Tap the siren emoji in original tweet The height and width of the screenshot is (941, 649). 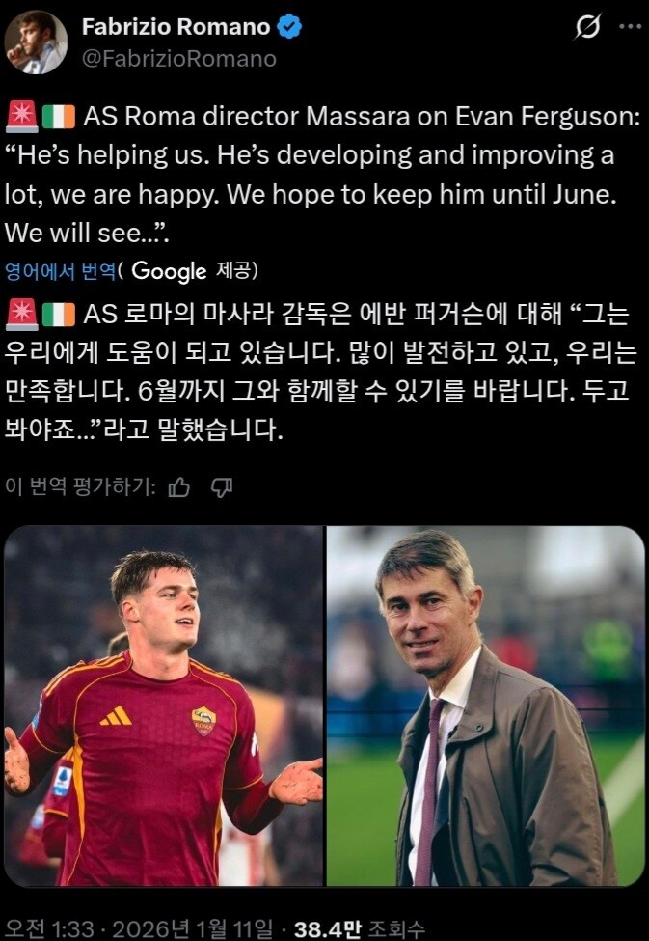21,117
